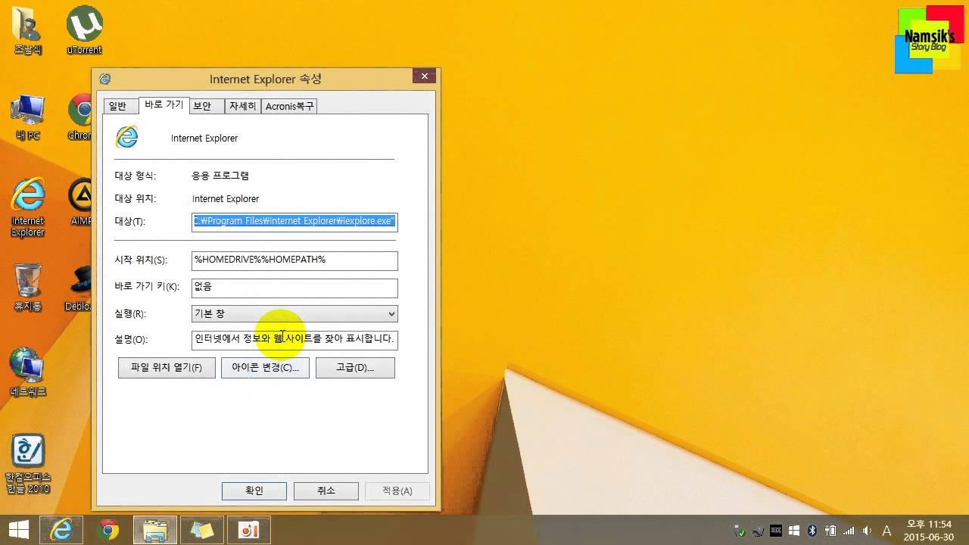This screenshot has width=969, height=545.
Task: Click the 대상(T) target path field
Action: coord(294,222)
